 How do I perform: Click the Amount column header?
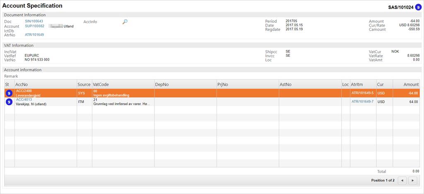click(411, 84)
